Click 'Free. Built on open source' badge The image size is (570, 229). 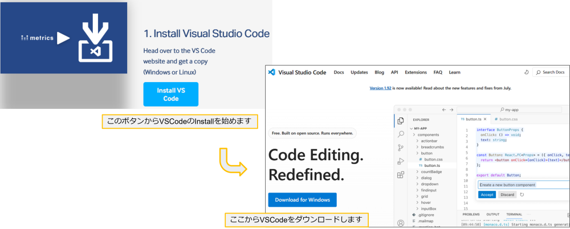coord(312,133)
